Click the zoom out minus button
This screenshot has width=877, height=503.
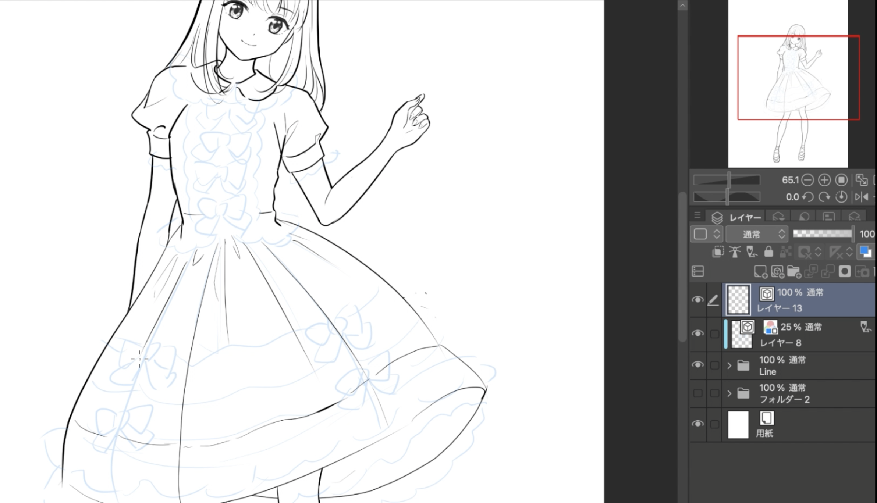click(807, 180)
